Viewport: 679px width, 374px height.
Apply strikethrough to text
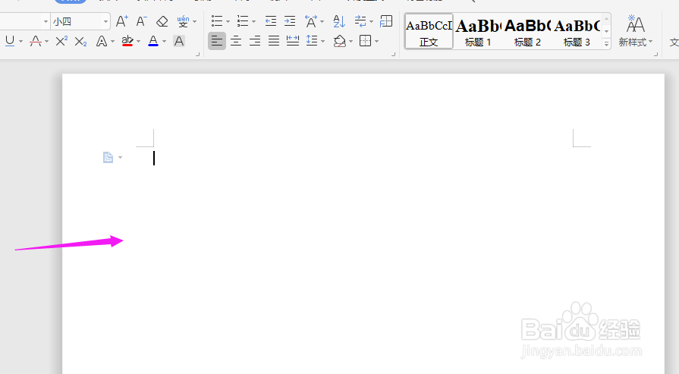tap(36, 41)
